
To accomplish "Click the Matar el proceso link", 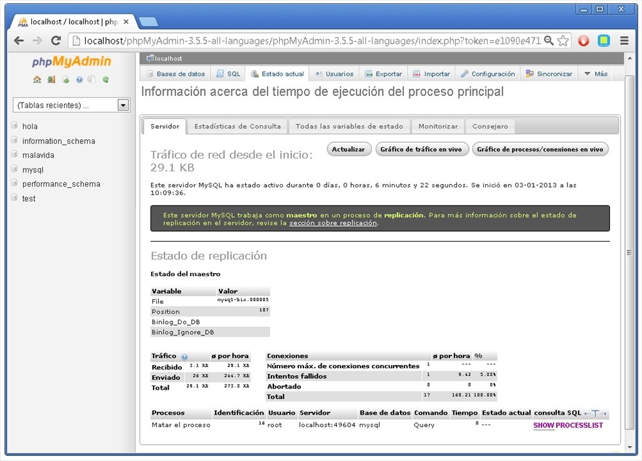I will [x=181, y=425].
